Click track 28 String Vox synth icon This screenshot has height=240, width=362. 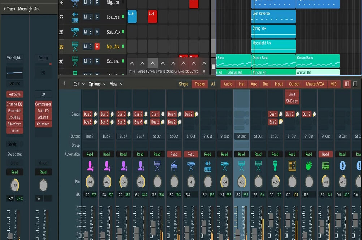click(x=75, y=32)
